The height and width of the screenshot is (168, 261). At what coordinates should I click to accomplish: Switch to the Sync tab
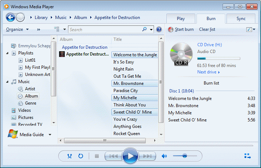[241, 19]
